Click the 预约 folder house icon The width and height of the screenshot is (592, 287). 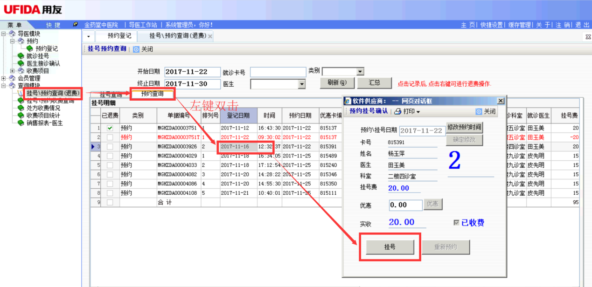tap(21, 41)
